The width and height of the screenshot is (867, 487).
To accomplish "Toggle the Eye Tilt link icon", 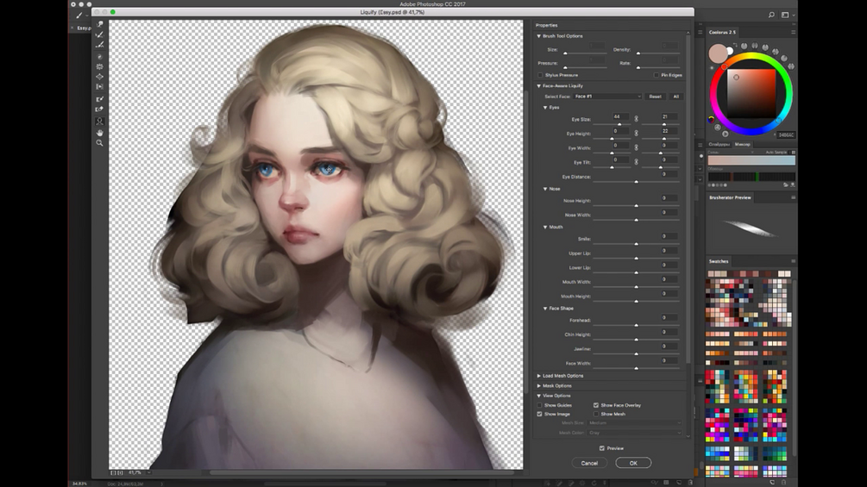I will (636, 162).
